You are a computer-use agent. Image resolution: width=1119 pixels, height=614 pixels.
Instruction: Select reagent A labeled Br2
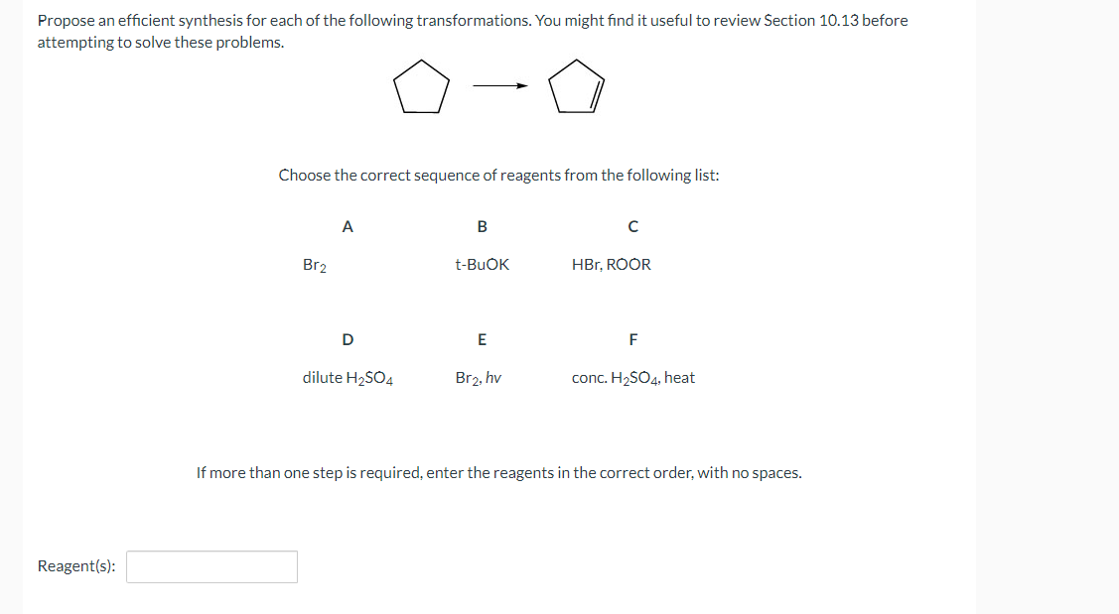click(313, 264)
